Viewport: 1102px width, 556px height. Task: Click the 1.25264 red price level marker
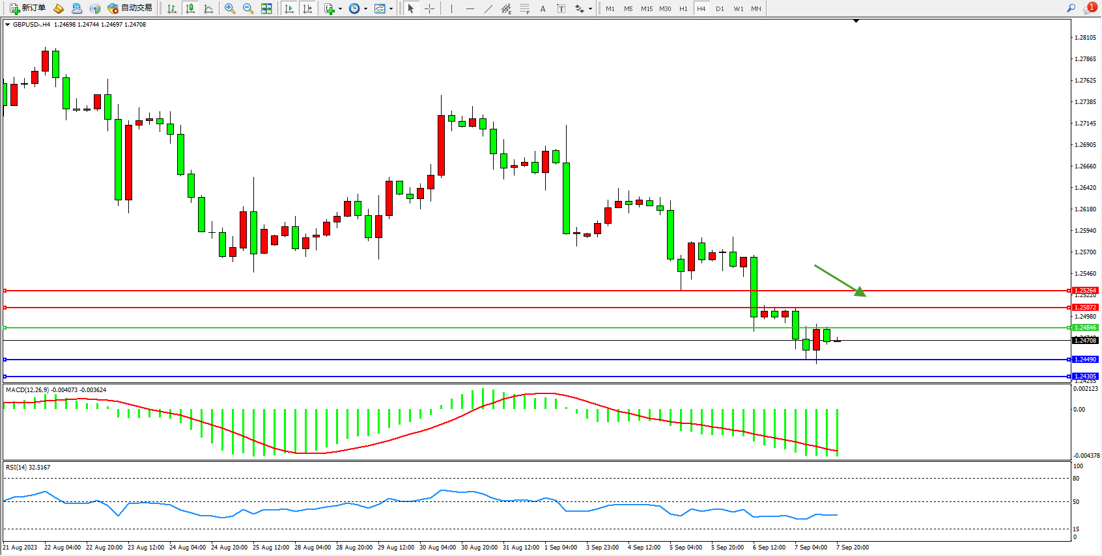point(1085,291)
